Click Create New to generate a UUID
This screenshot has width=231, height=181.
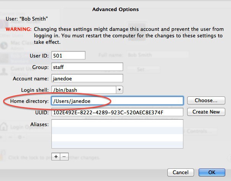coord(206,112)
